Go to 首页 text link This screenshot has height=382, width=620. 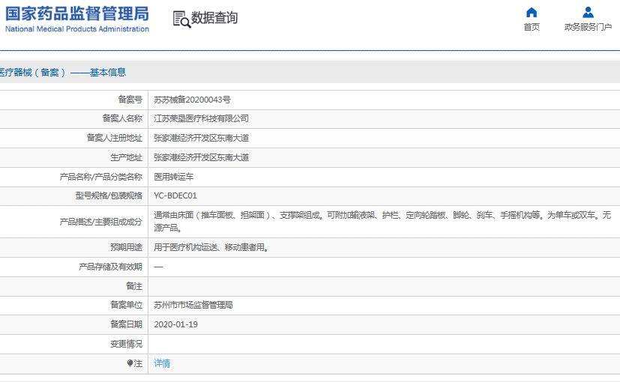pos(532,27)
